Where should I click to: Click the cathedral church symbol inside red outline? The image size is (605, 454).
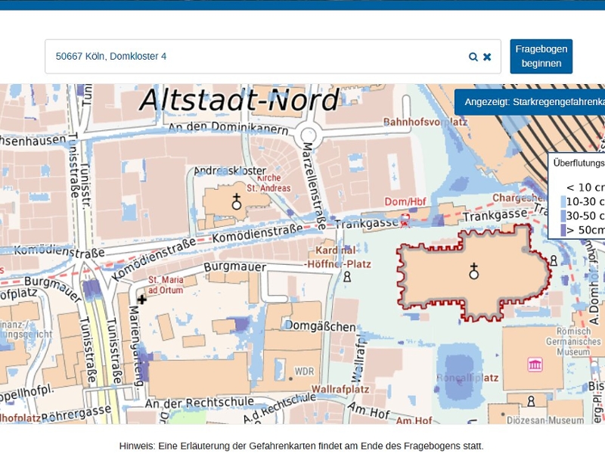(x=474, y=271)
